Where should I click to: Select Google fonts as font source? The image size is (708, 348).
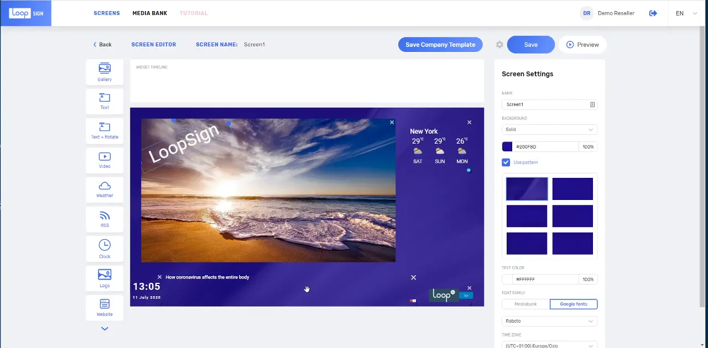coord(574,304)
